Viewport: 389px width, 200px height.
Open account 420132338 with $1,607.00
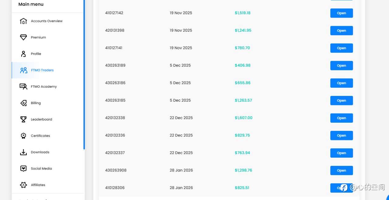(x=341, y=118)
